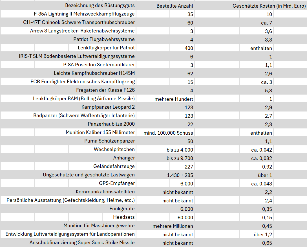Select the 'bis zu 9.700' quantity cell
The width and height of the screenshot is (307, 247).
180,158
